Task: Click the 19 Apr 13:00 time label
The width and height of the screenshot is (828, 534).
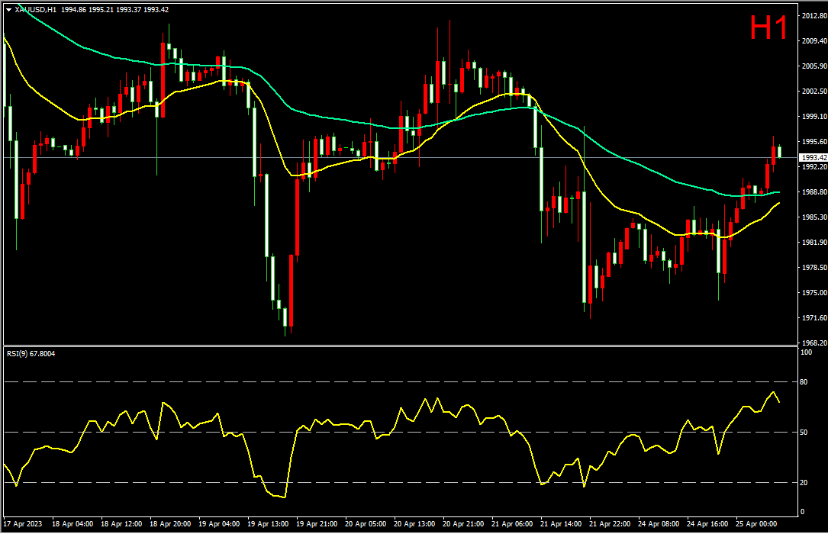Action: 268,524
